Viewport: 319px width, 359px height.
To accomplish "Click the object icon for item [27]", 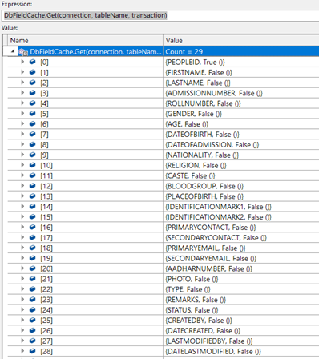I will (32, 341).
